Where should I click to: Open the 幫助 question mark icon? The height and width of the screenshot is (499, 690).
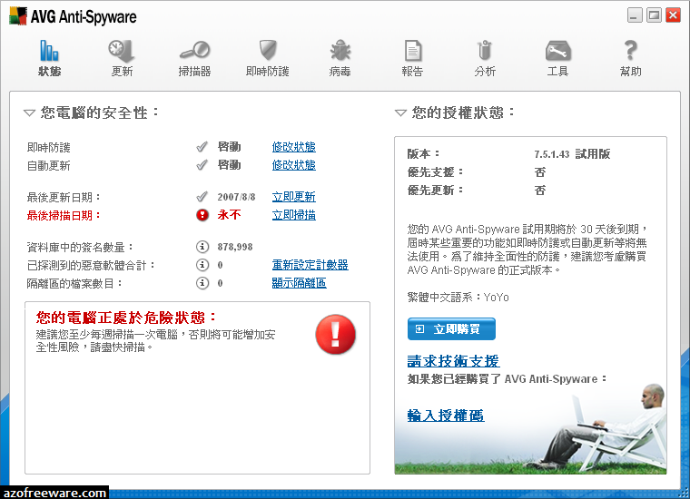(631, 50)
